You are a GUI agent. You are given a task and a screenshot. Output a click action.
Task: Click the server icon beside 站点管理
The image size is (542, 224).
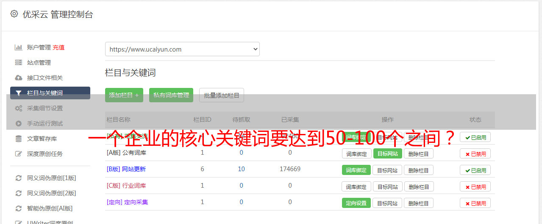point(19,63)
